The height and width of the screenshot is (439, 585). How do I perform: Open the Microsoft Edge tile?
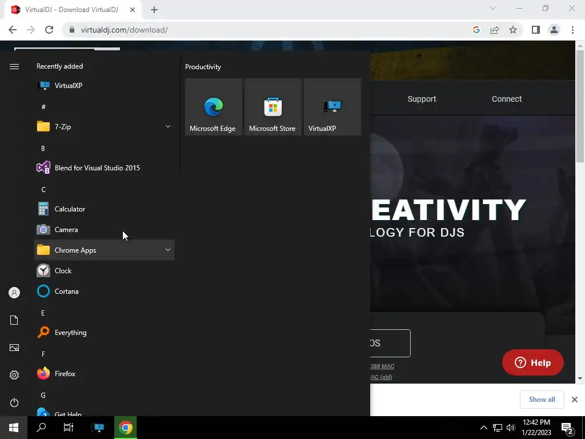click(214, 107)
